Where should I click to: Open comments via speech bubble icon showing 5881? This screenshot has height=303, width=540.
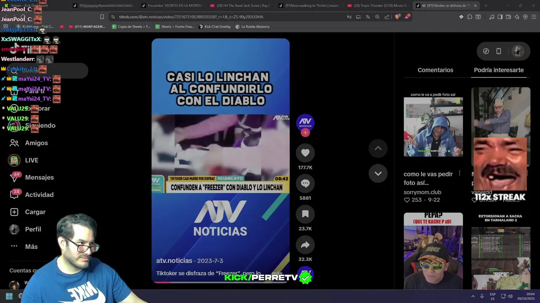(305, 183)
